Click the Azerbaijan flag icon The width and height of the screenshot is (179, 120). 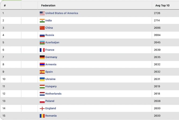pyautogui.click(x=42, y=42)
